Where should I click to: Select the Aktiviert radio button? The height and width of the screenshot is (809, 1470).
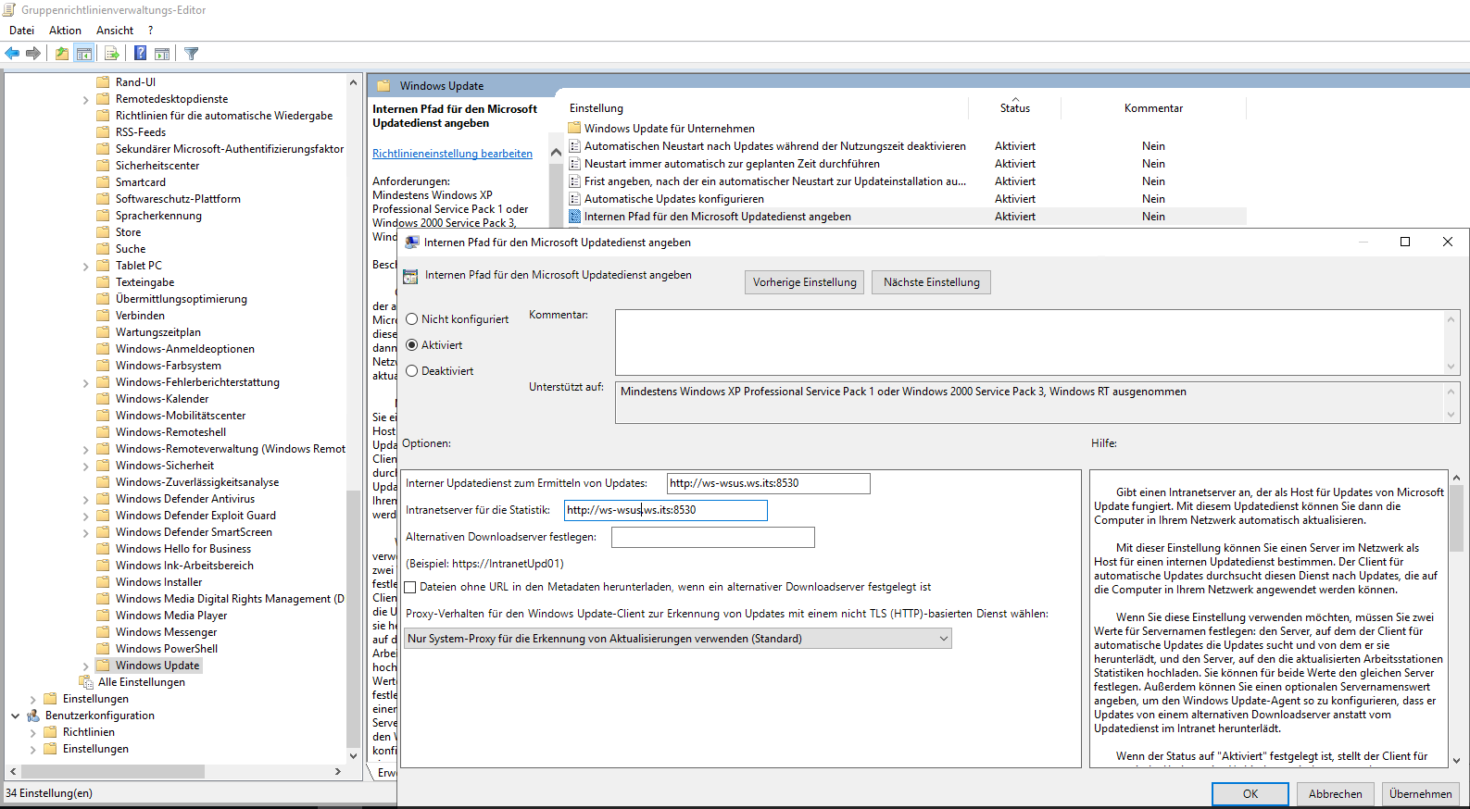412,345
